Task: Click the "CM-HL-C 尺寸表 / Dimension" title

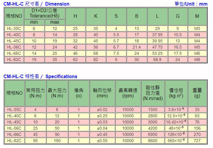Action: click(x=36, y=4)
